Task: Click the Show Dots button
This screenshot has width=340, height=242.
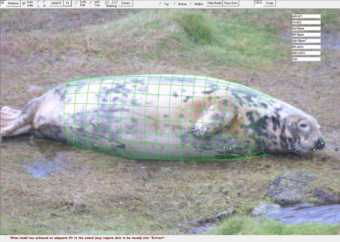Action: [231, 3]
